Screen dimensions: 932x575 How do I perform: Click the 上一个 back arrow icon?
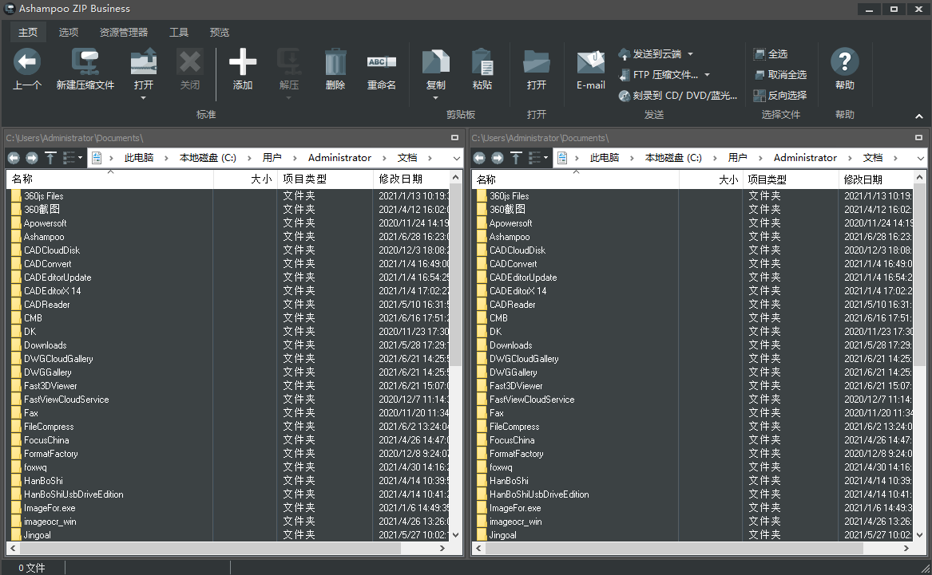click(x=26, y=61)
